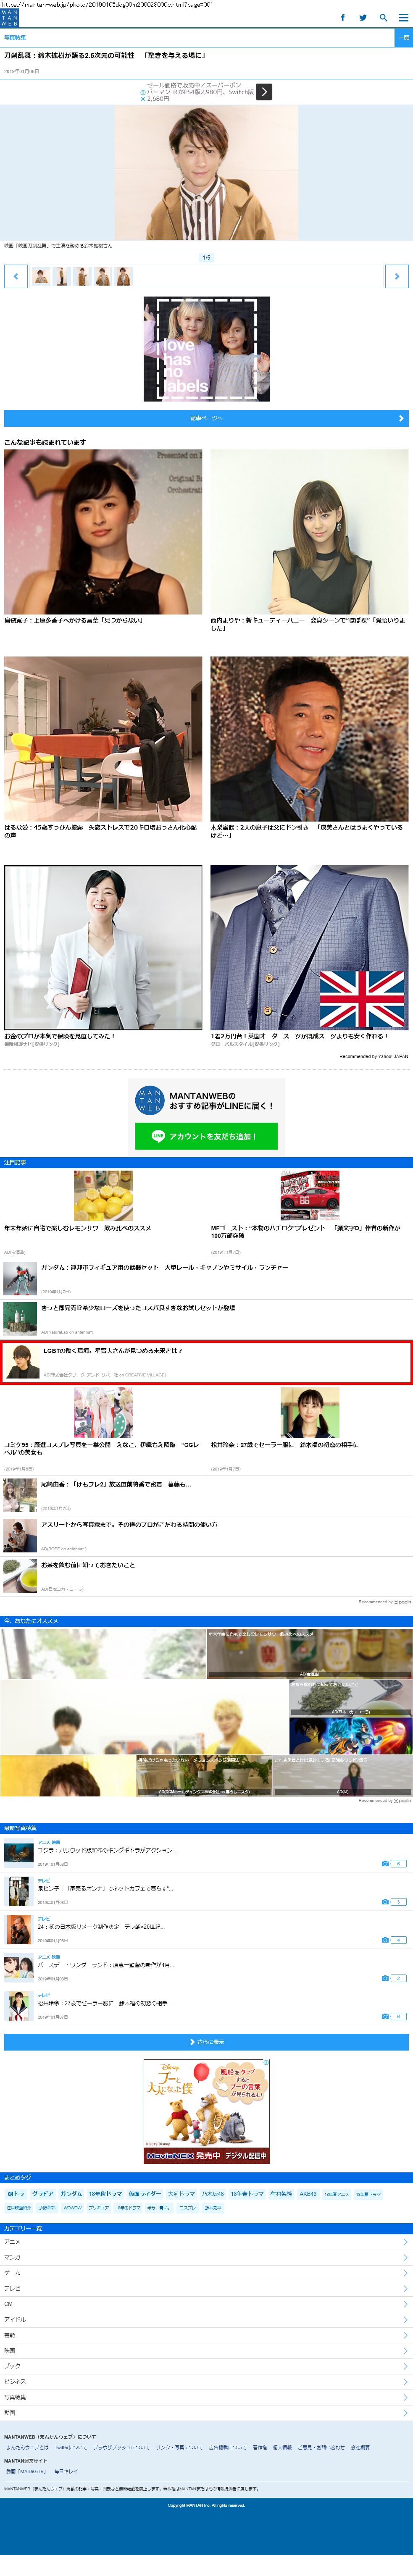Viewport: 413px width, 2555px height.
Task: Expand the マンガ category row
Action: [207, 2258]
